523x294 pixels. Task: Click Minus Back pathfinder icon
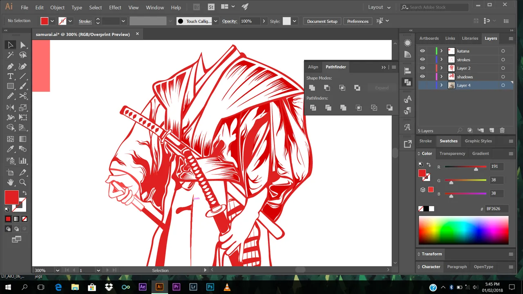(389, 108)
